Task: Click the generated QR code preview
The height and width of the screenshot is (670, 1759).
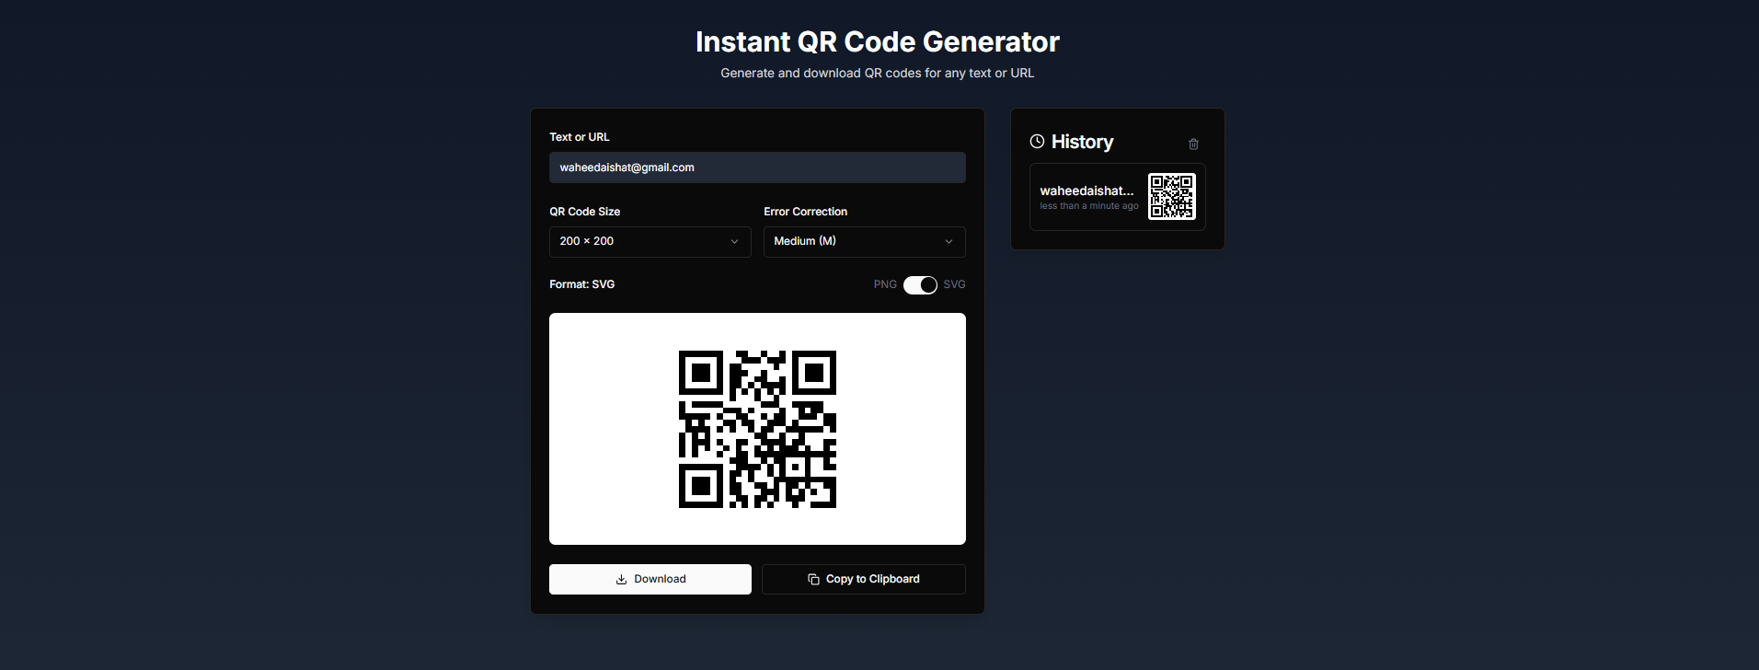Action: pyautogui.click(x=757, y=429)
